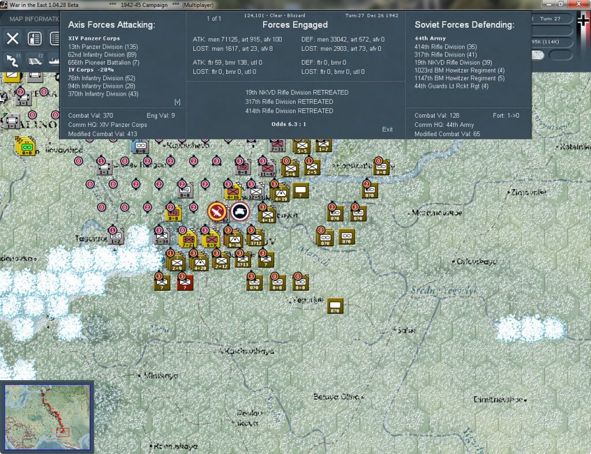Viewport: 591px width, 454px height.
Task: Select the grey SEC unit counter 1=2
Action: pyautogui.click(x=115, y=237)
